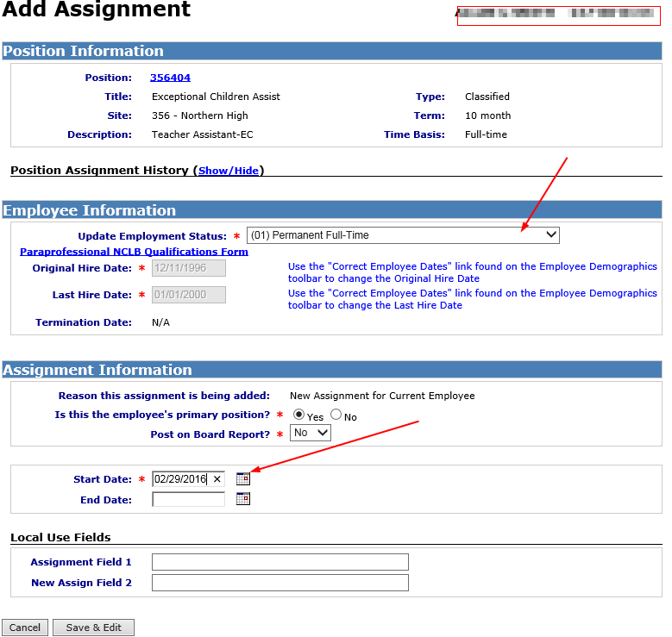Click into the End Date input field
This screenshot has height=637, width=672.
[188, 499]
